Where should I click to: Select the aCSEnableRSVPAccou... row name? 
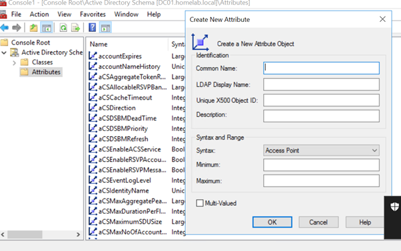[132, 159]
